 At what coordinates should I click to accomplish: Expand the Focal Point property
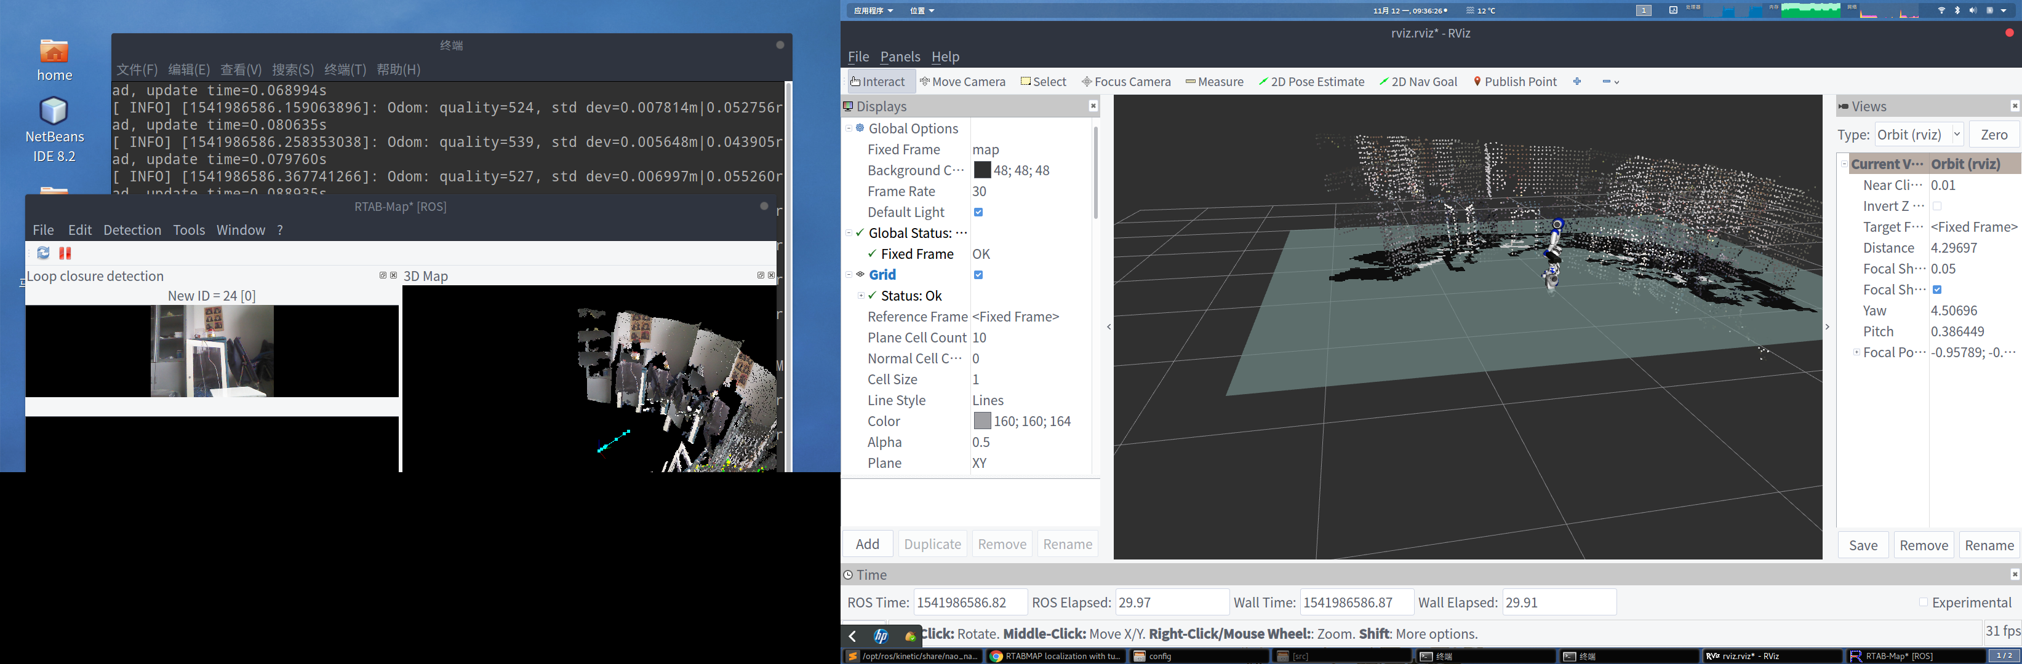[1856, 353]
